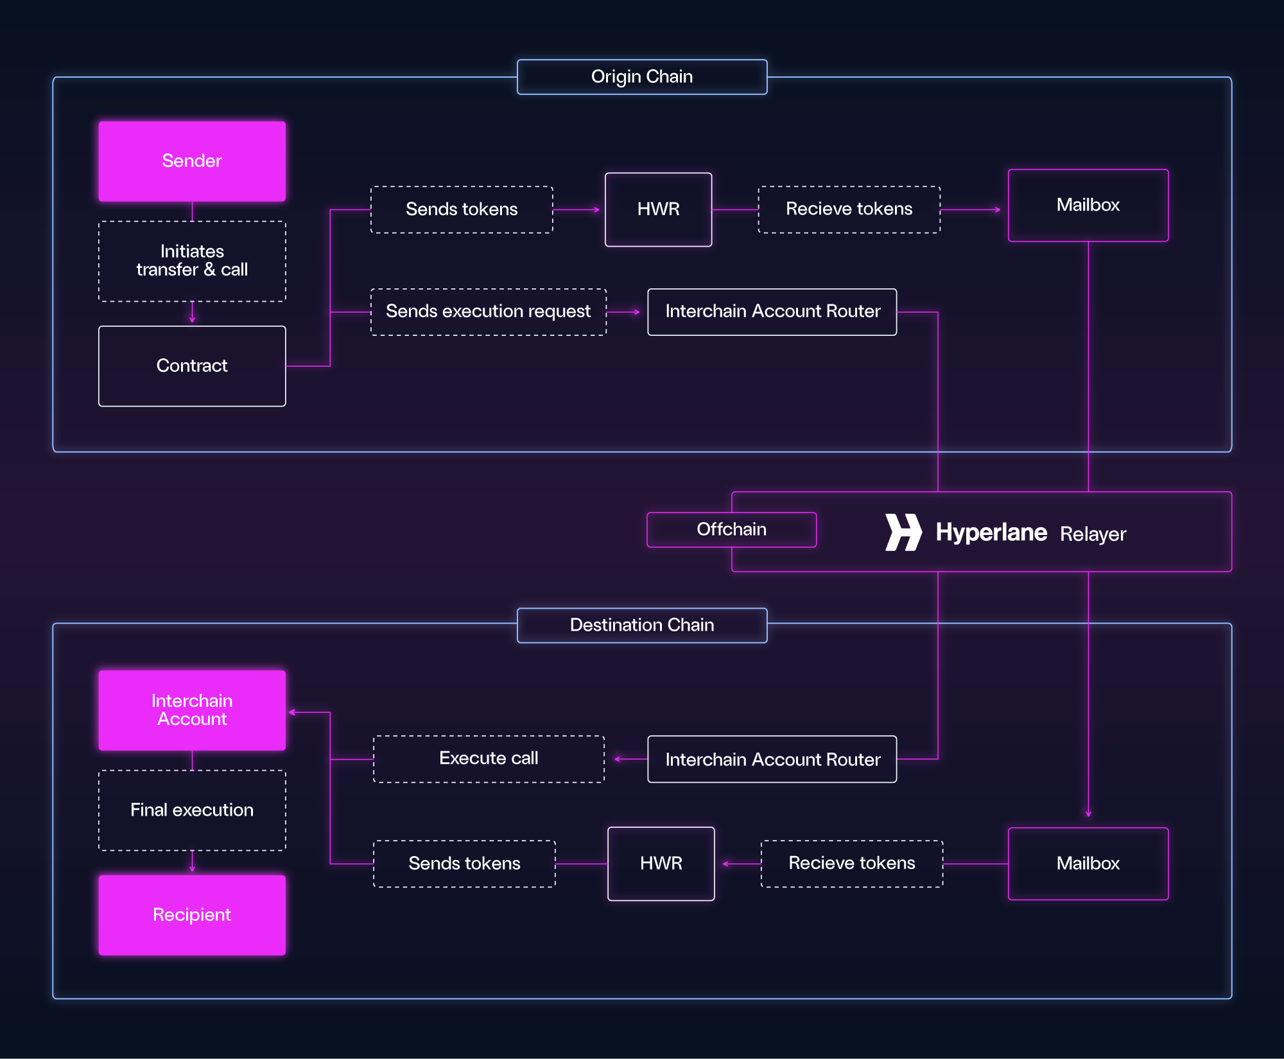Click the Hyperlane Relayer text

pos(1030,533)
